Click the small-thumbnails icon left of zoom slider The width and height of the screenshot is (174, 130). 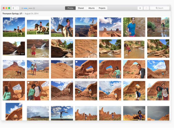click(22, 8)
